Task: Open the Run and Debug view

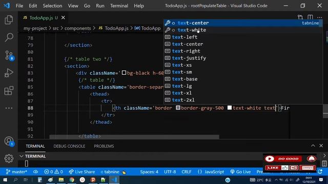Action: (x=9, y=73)
